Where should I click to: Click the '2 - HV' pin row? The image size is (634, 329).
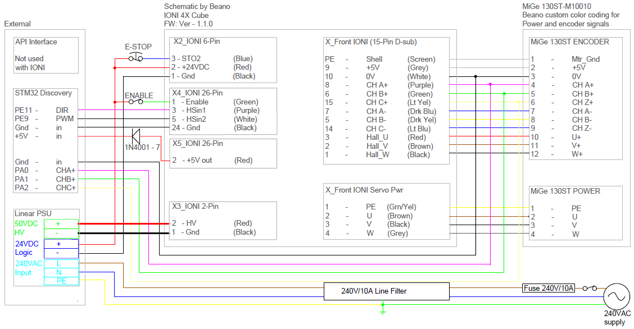pyautogui.click(x=212, y=223)
